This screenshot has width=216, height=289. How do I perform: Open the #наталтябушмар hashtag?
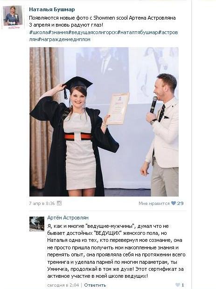point(138,32)
